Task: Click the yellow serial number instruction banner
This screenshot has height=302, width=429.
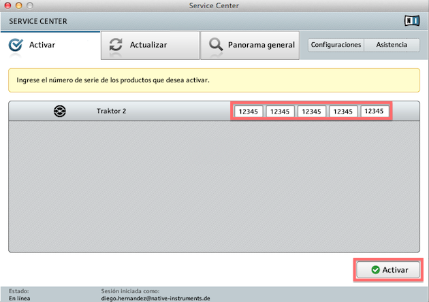Action: (x=214, y=80)
